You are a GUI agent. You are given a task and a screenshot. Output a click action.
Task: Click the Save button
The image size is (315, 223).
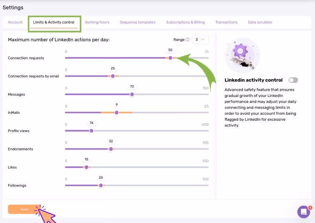[24, 209]
